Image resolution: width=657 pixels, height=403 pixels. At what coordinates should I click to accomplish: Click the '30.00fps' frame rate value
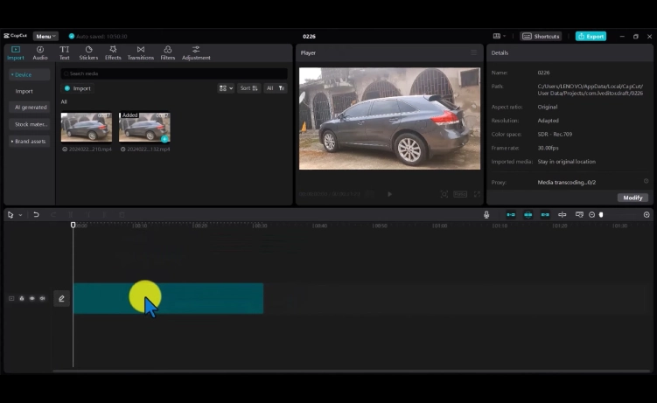coord(548,148)
